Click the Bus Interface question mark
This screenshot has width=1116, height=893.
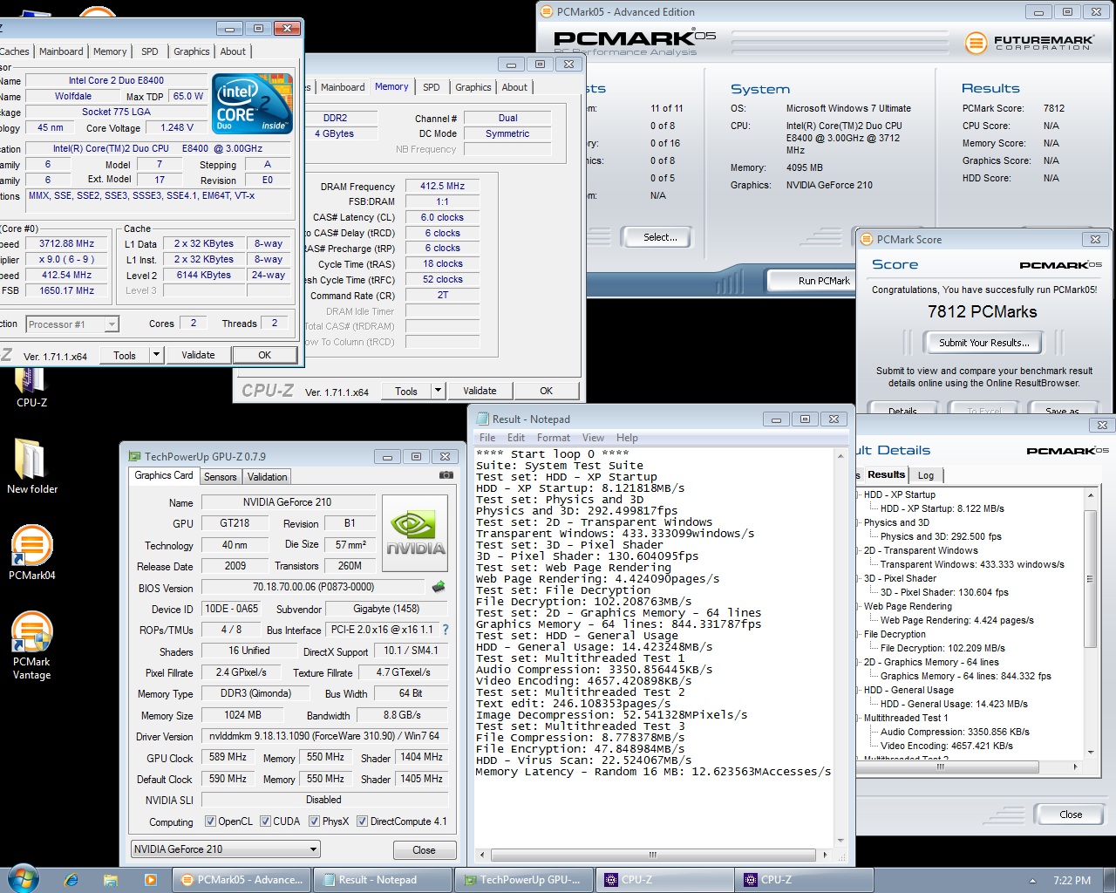446,630
